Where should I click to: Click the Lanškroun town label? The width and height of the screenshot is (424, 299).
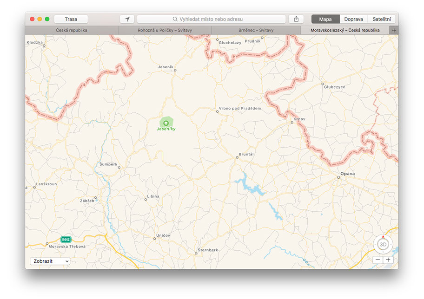pyautogui.click(x=46, y=184)
